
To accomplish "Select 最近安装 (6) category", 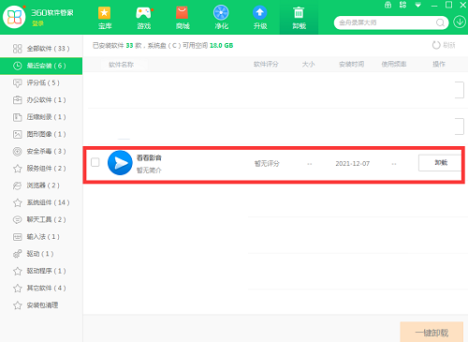I will [41, 66].
